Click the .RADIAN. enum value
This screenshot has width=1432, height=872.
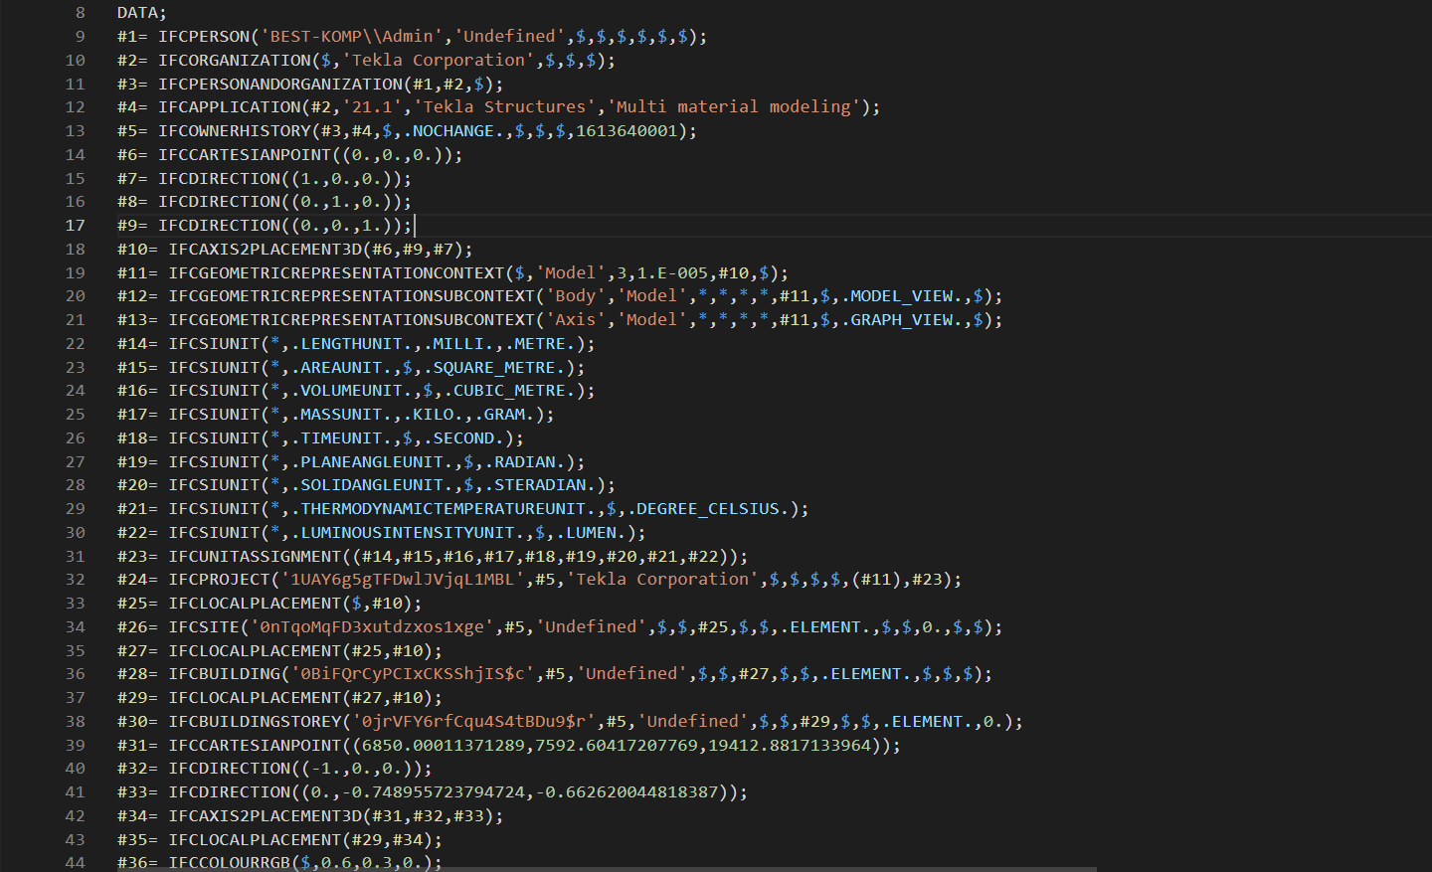tap(525, 462)
